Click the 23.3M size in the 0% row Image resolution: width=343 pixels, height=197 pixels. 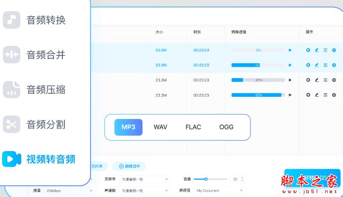161,50
